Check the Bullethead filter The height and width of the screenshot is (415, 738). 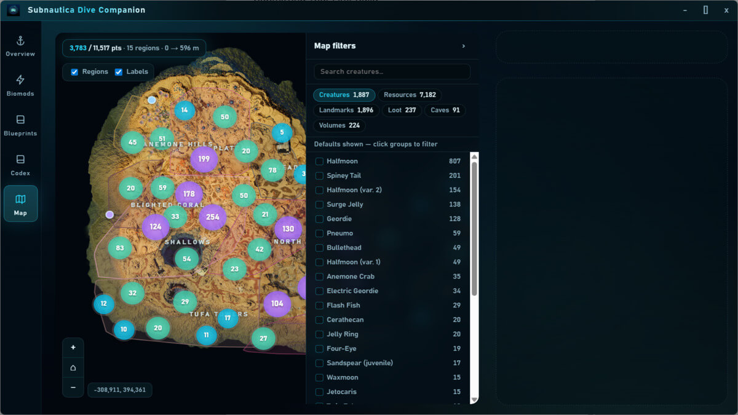point(319,248)
